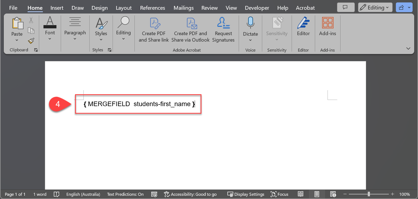
Task: Open the Editor pane icon
Action: (303, 23)
